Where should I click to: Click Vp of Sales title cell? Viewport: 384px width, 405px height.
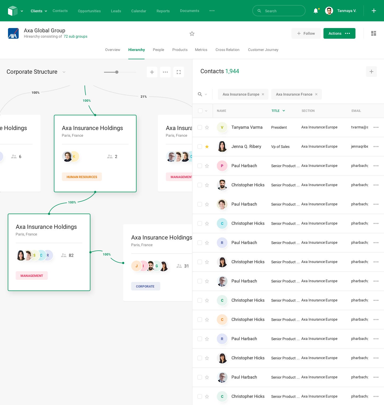[x=280, y=147]
